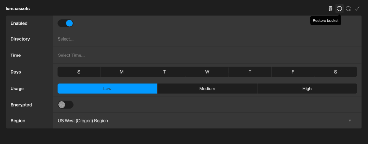Click the Usage row label
Screen dimensions: 369x145
[17, 89]
